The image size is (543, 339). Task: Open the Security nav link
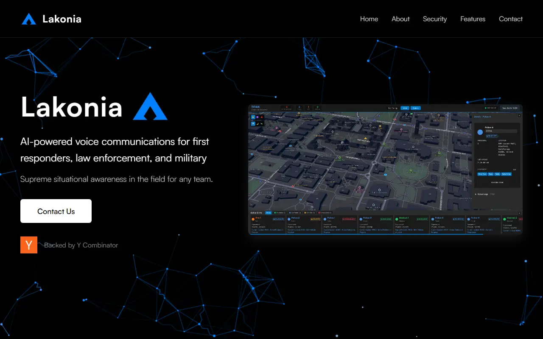pyautogui.click(x=435, y=19)
